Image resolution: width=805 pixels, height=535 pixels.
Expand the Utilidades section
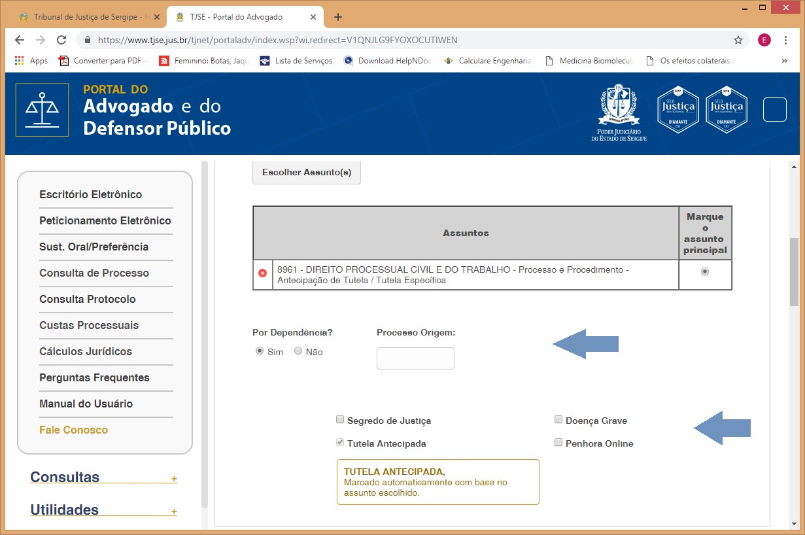tap(174, 511)
